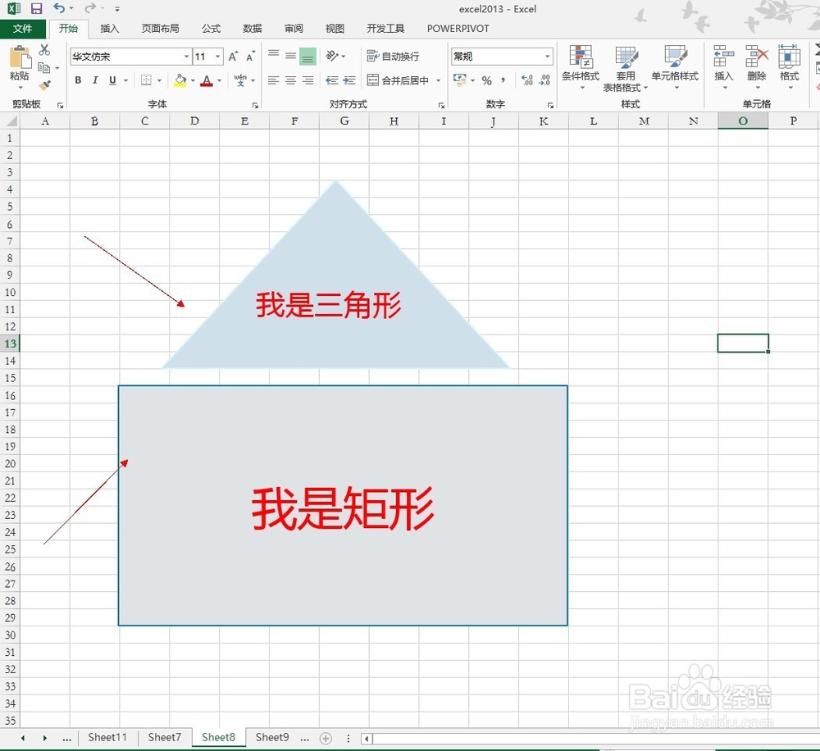Expand the Merge & Center arrow
The image size is (820, 751).
438,80
